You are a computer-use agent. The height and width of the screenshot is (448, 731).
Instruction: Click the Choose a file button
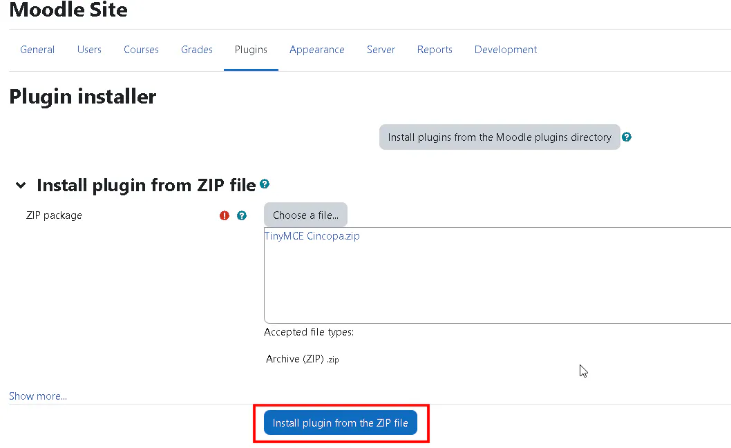point(305,215)
